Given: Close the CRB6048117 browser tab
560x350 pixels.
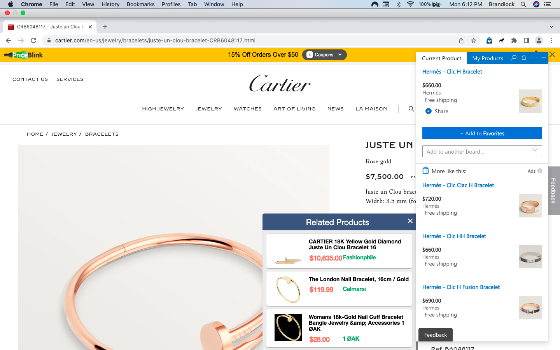Looking at the screenshot, I should click(90, 27).
